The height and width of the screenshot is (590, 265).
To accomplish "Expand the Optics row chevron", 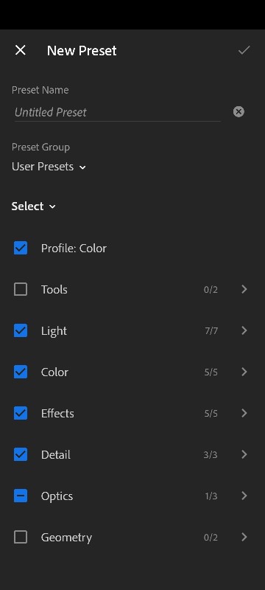I will pyautogui.click(x=244, y=496).
